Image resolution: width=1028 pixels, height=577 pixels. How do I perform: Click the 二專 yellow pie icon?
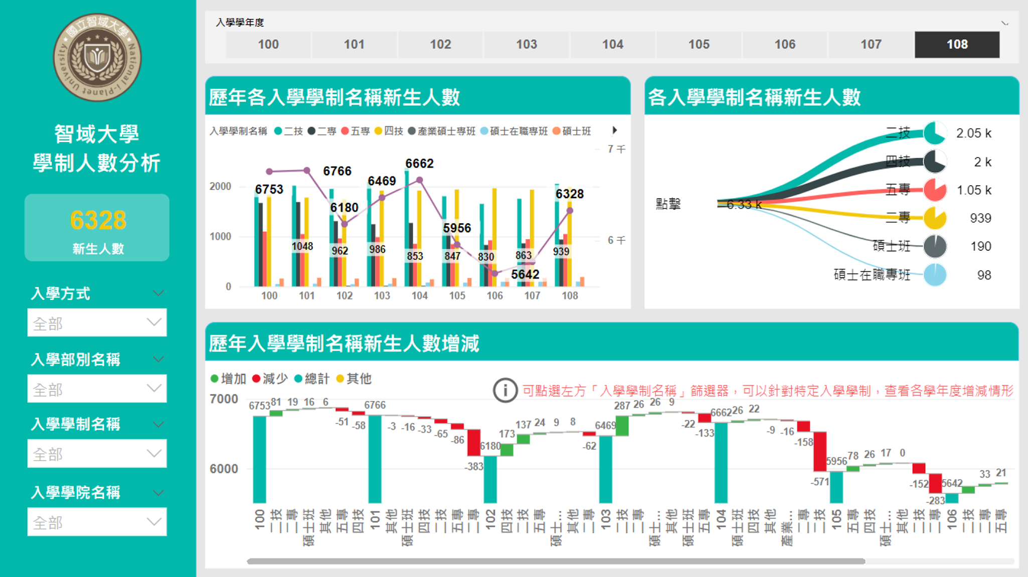(x=935, y=218)
